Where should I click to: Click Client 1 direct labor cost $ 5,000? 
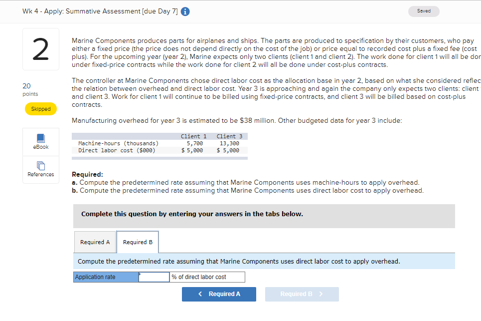click(192, 150)
